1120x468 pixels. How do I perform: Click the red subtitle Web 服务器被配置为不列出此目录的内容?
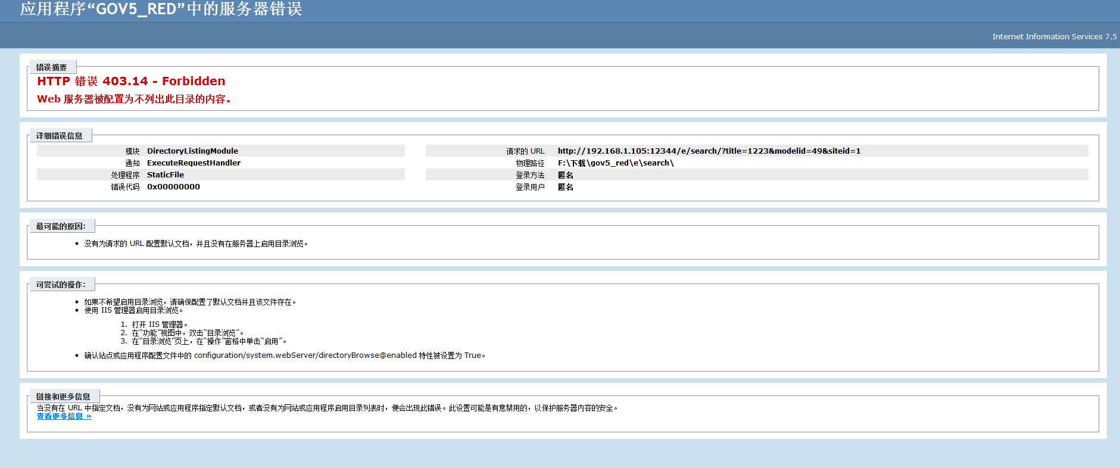[134, 99]
